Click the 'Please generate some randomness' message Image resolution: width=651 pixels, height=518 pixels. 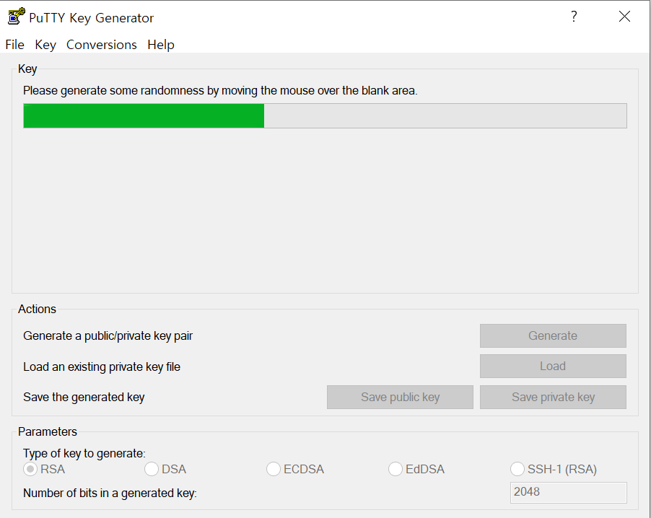coord(220,90)
